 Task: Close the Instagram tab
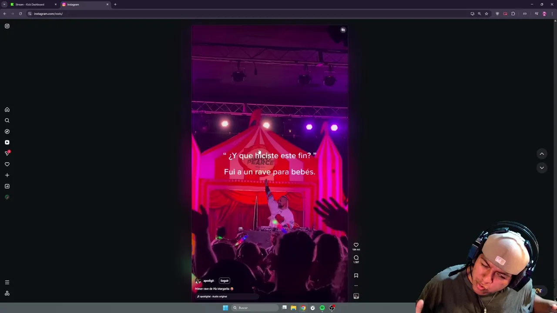(x=107, y=4)
